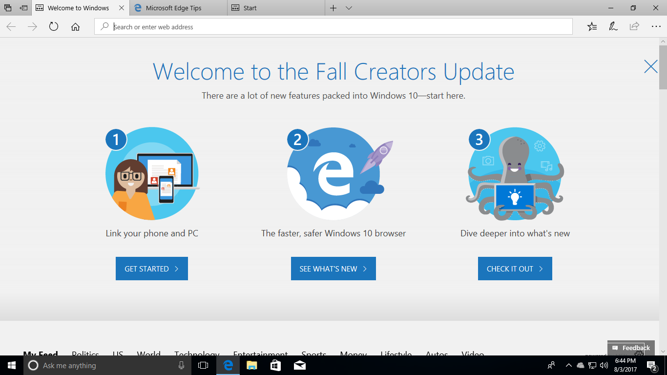Image resolution: width=667 pixels, height=375 pixels.
Task: Open the Store from taskbar
Action: [275, 365]
